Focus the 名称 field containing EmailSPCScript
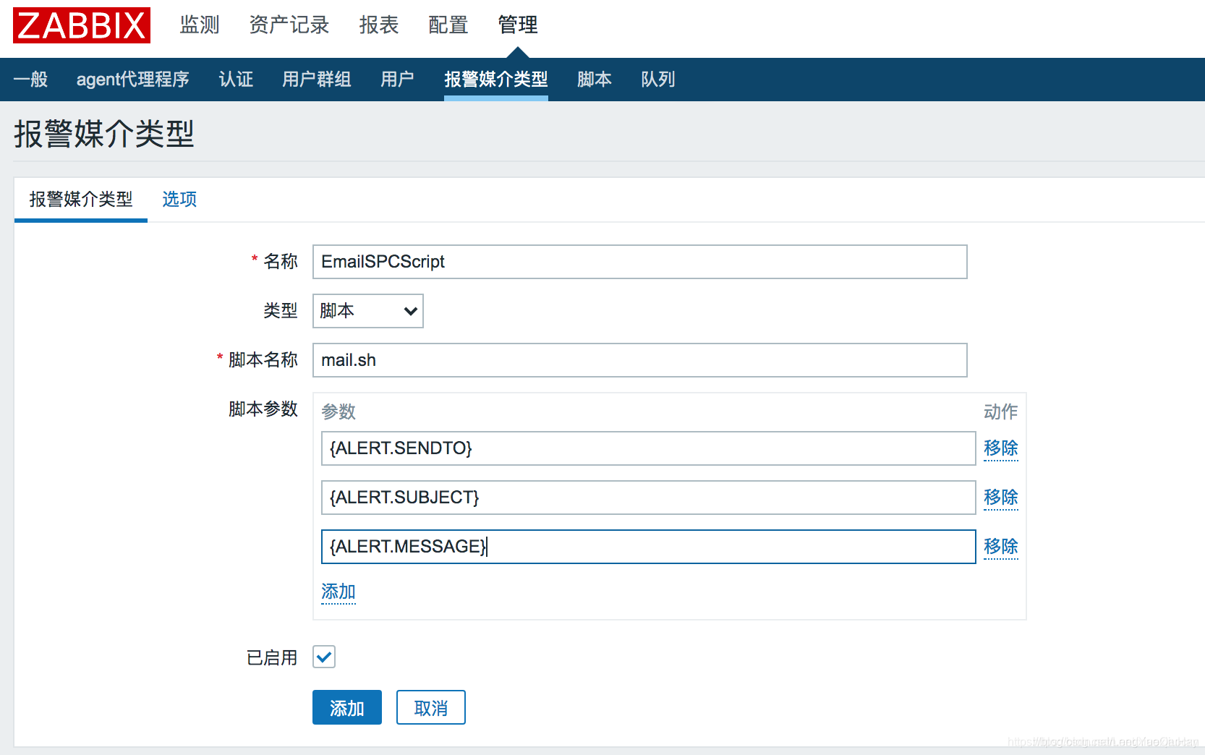 (x=639, y=262)
